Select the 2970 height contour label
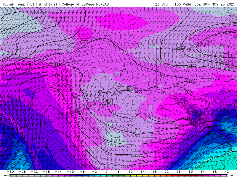Image resolution: width=237 pixels, height=177 pixels. [124, 167]
